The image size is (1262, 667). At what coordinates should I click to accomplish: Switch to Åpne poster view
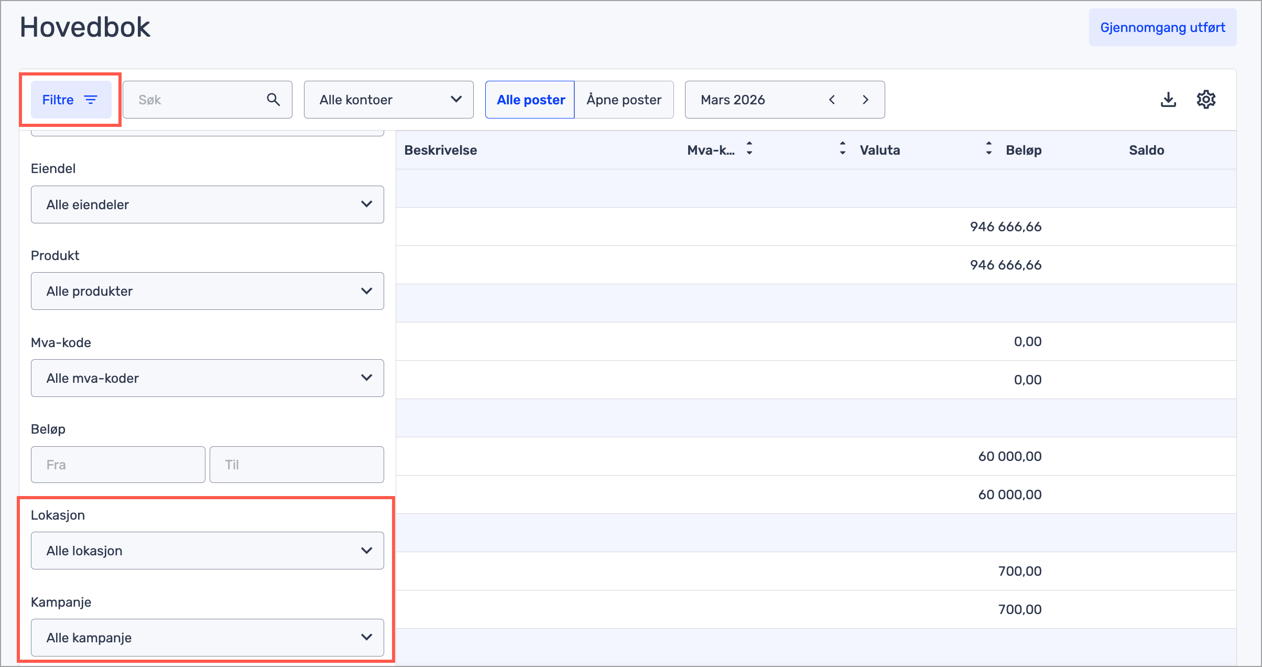[624, 100]
